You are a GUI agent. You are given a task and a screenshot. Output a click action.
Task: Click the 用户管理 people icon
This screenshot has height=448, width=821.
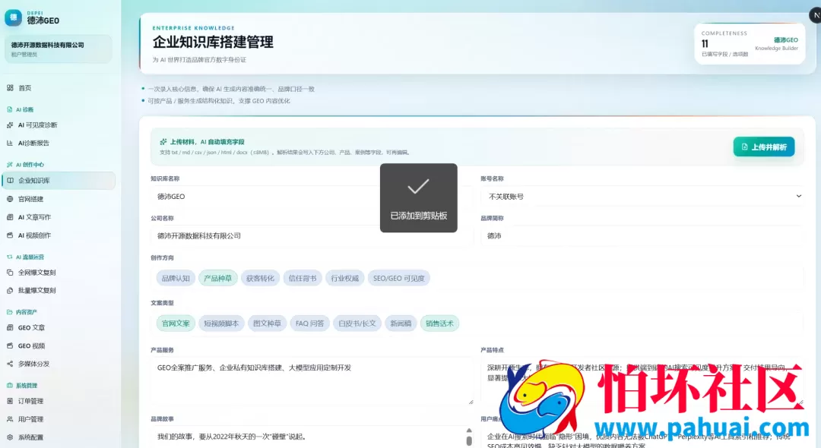[10, 418]
